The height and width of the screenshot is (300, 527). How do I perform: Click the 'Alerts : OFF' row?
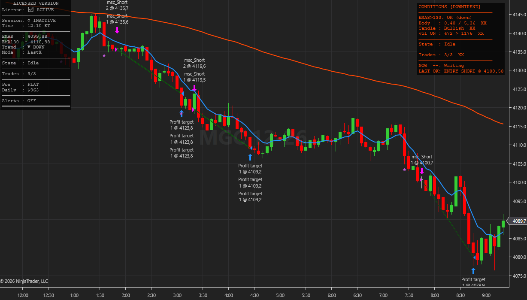[19, 101]
